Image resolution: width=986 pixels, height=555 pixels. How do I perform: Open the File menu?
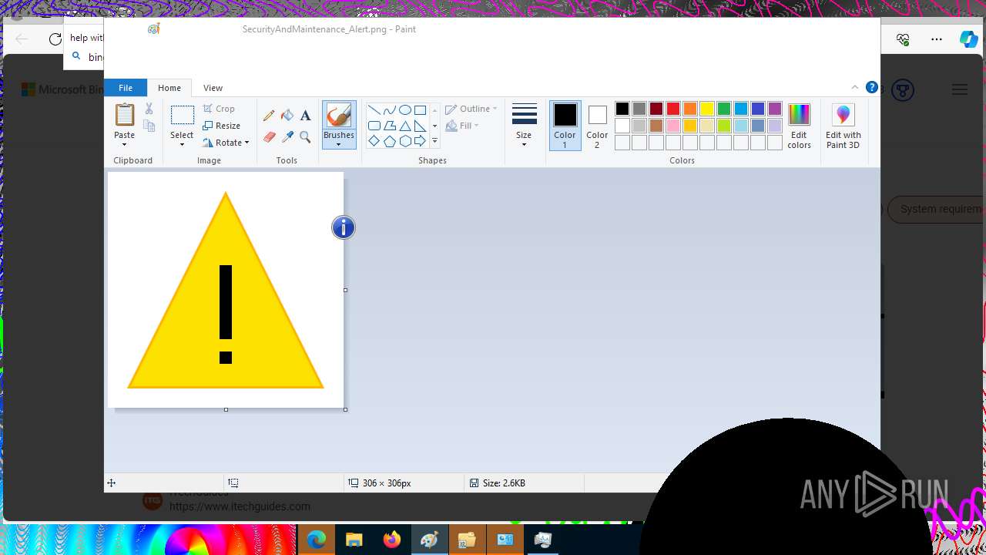(125, 87)
